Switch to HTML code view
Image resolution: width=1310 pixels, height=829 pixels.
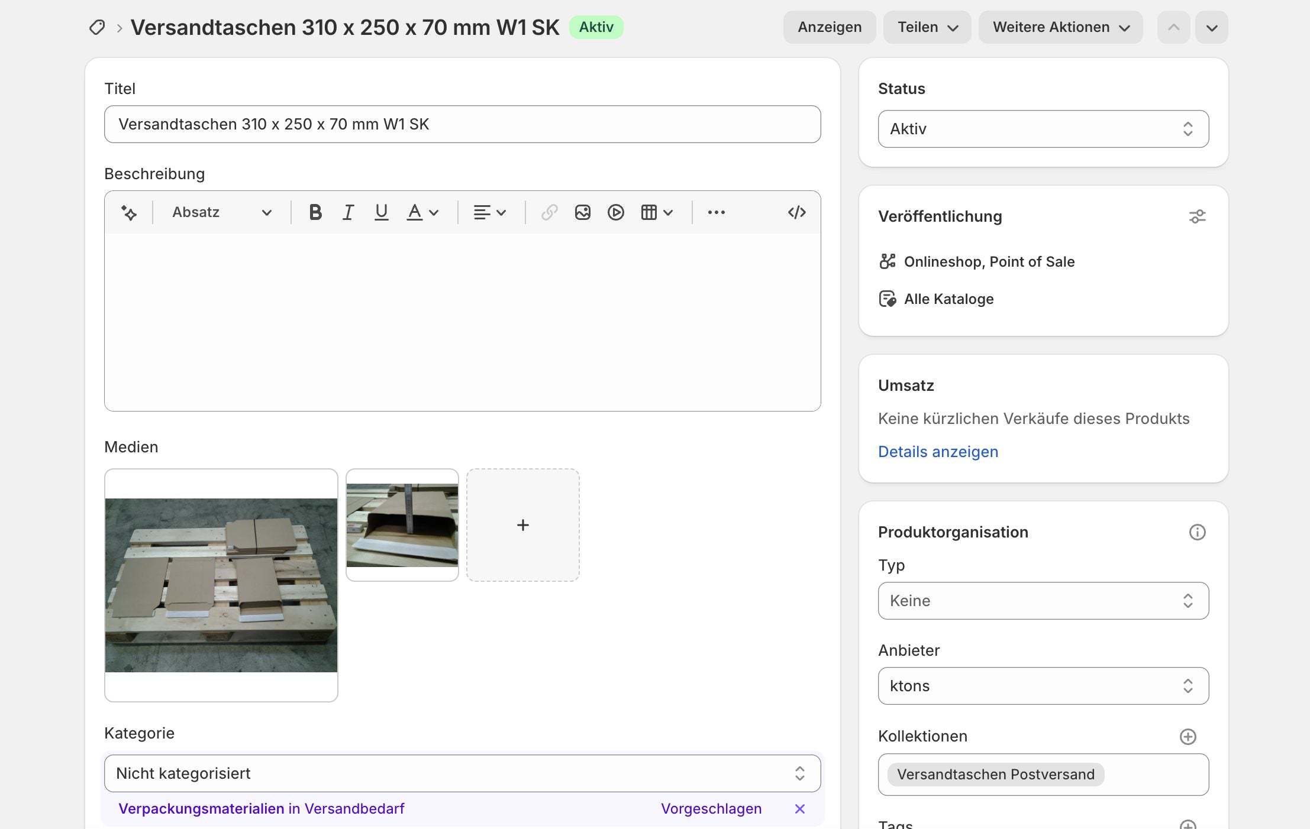797,212
